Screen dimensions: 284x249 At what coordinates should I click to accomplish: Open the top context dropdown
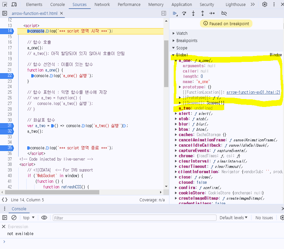pyautogui.click(x=29, y=218)
